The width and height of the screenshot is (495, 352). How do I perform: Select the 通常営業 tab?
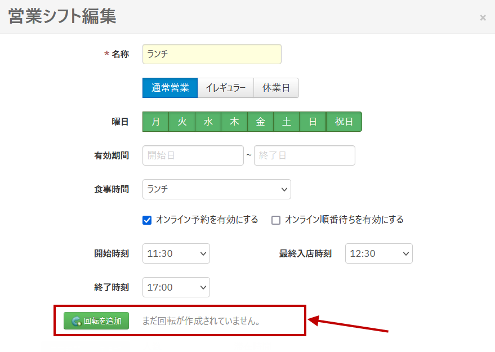click(x=170, y=88)
